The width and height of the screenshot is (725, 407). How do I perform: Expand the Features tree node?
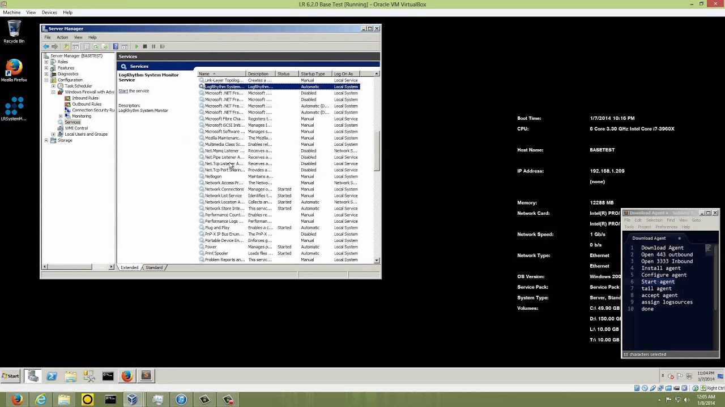(x=46, y=68)
